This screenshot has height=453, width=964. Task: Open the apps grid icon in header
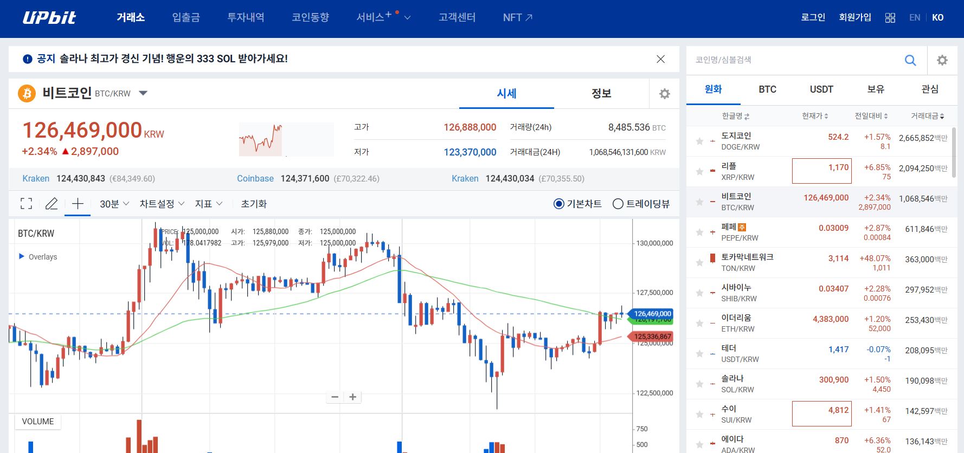[x=890, y=18]
